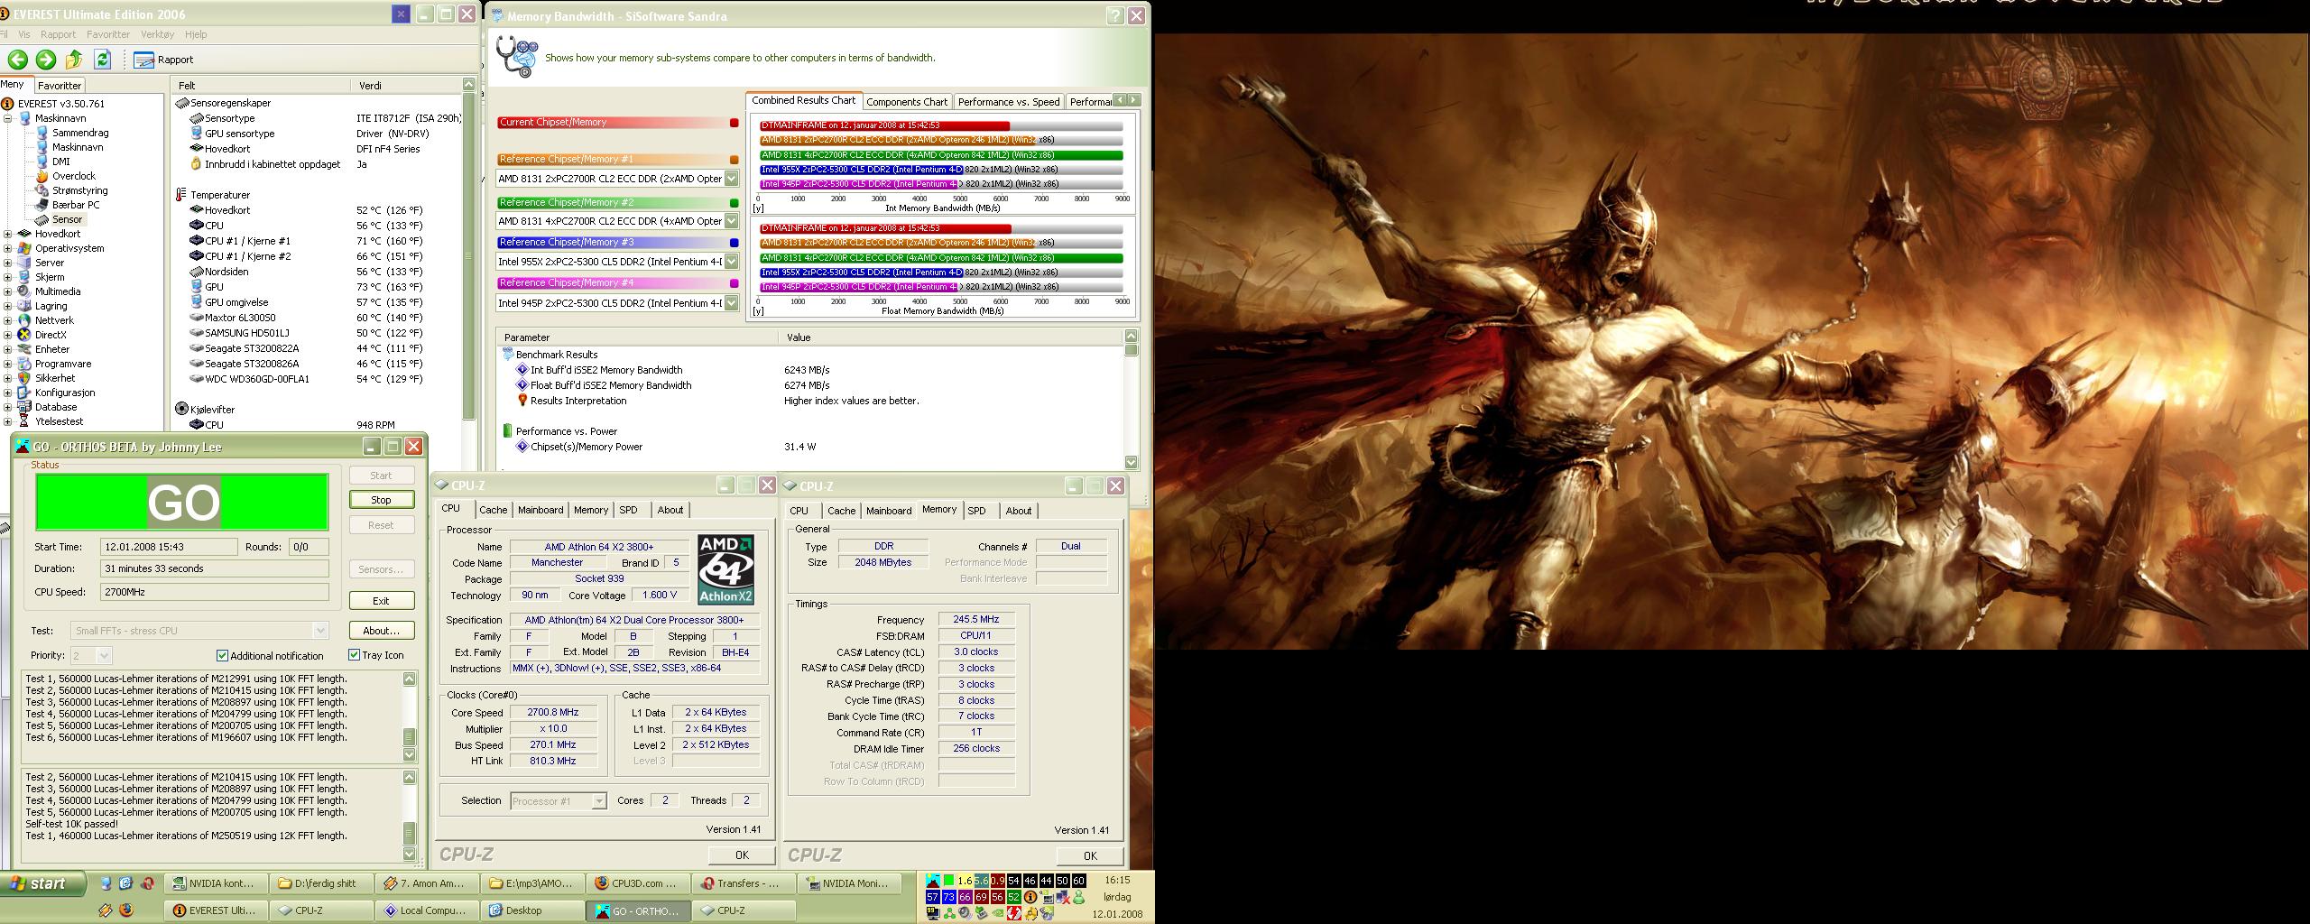Toggle Additional notification checkbox in ORTHOS
This screenshot has width=2310, height=924.
[222, 655]
